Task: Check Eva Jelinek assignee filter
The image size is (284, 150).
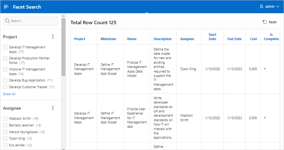Action: [x=5, y=145]
